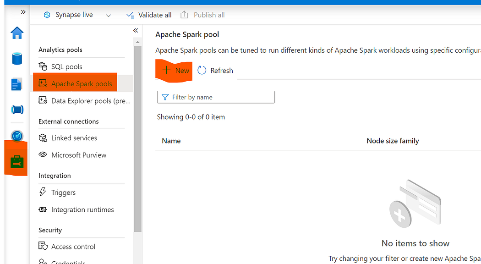
Task: Click the External connections heading
Action: pos(68,121)
